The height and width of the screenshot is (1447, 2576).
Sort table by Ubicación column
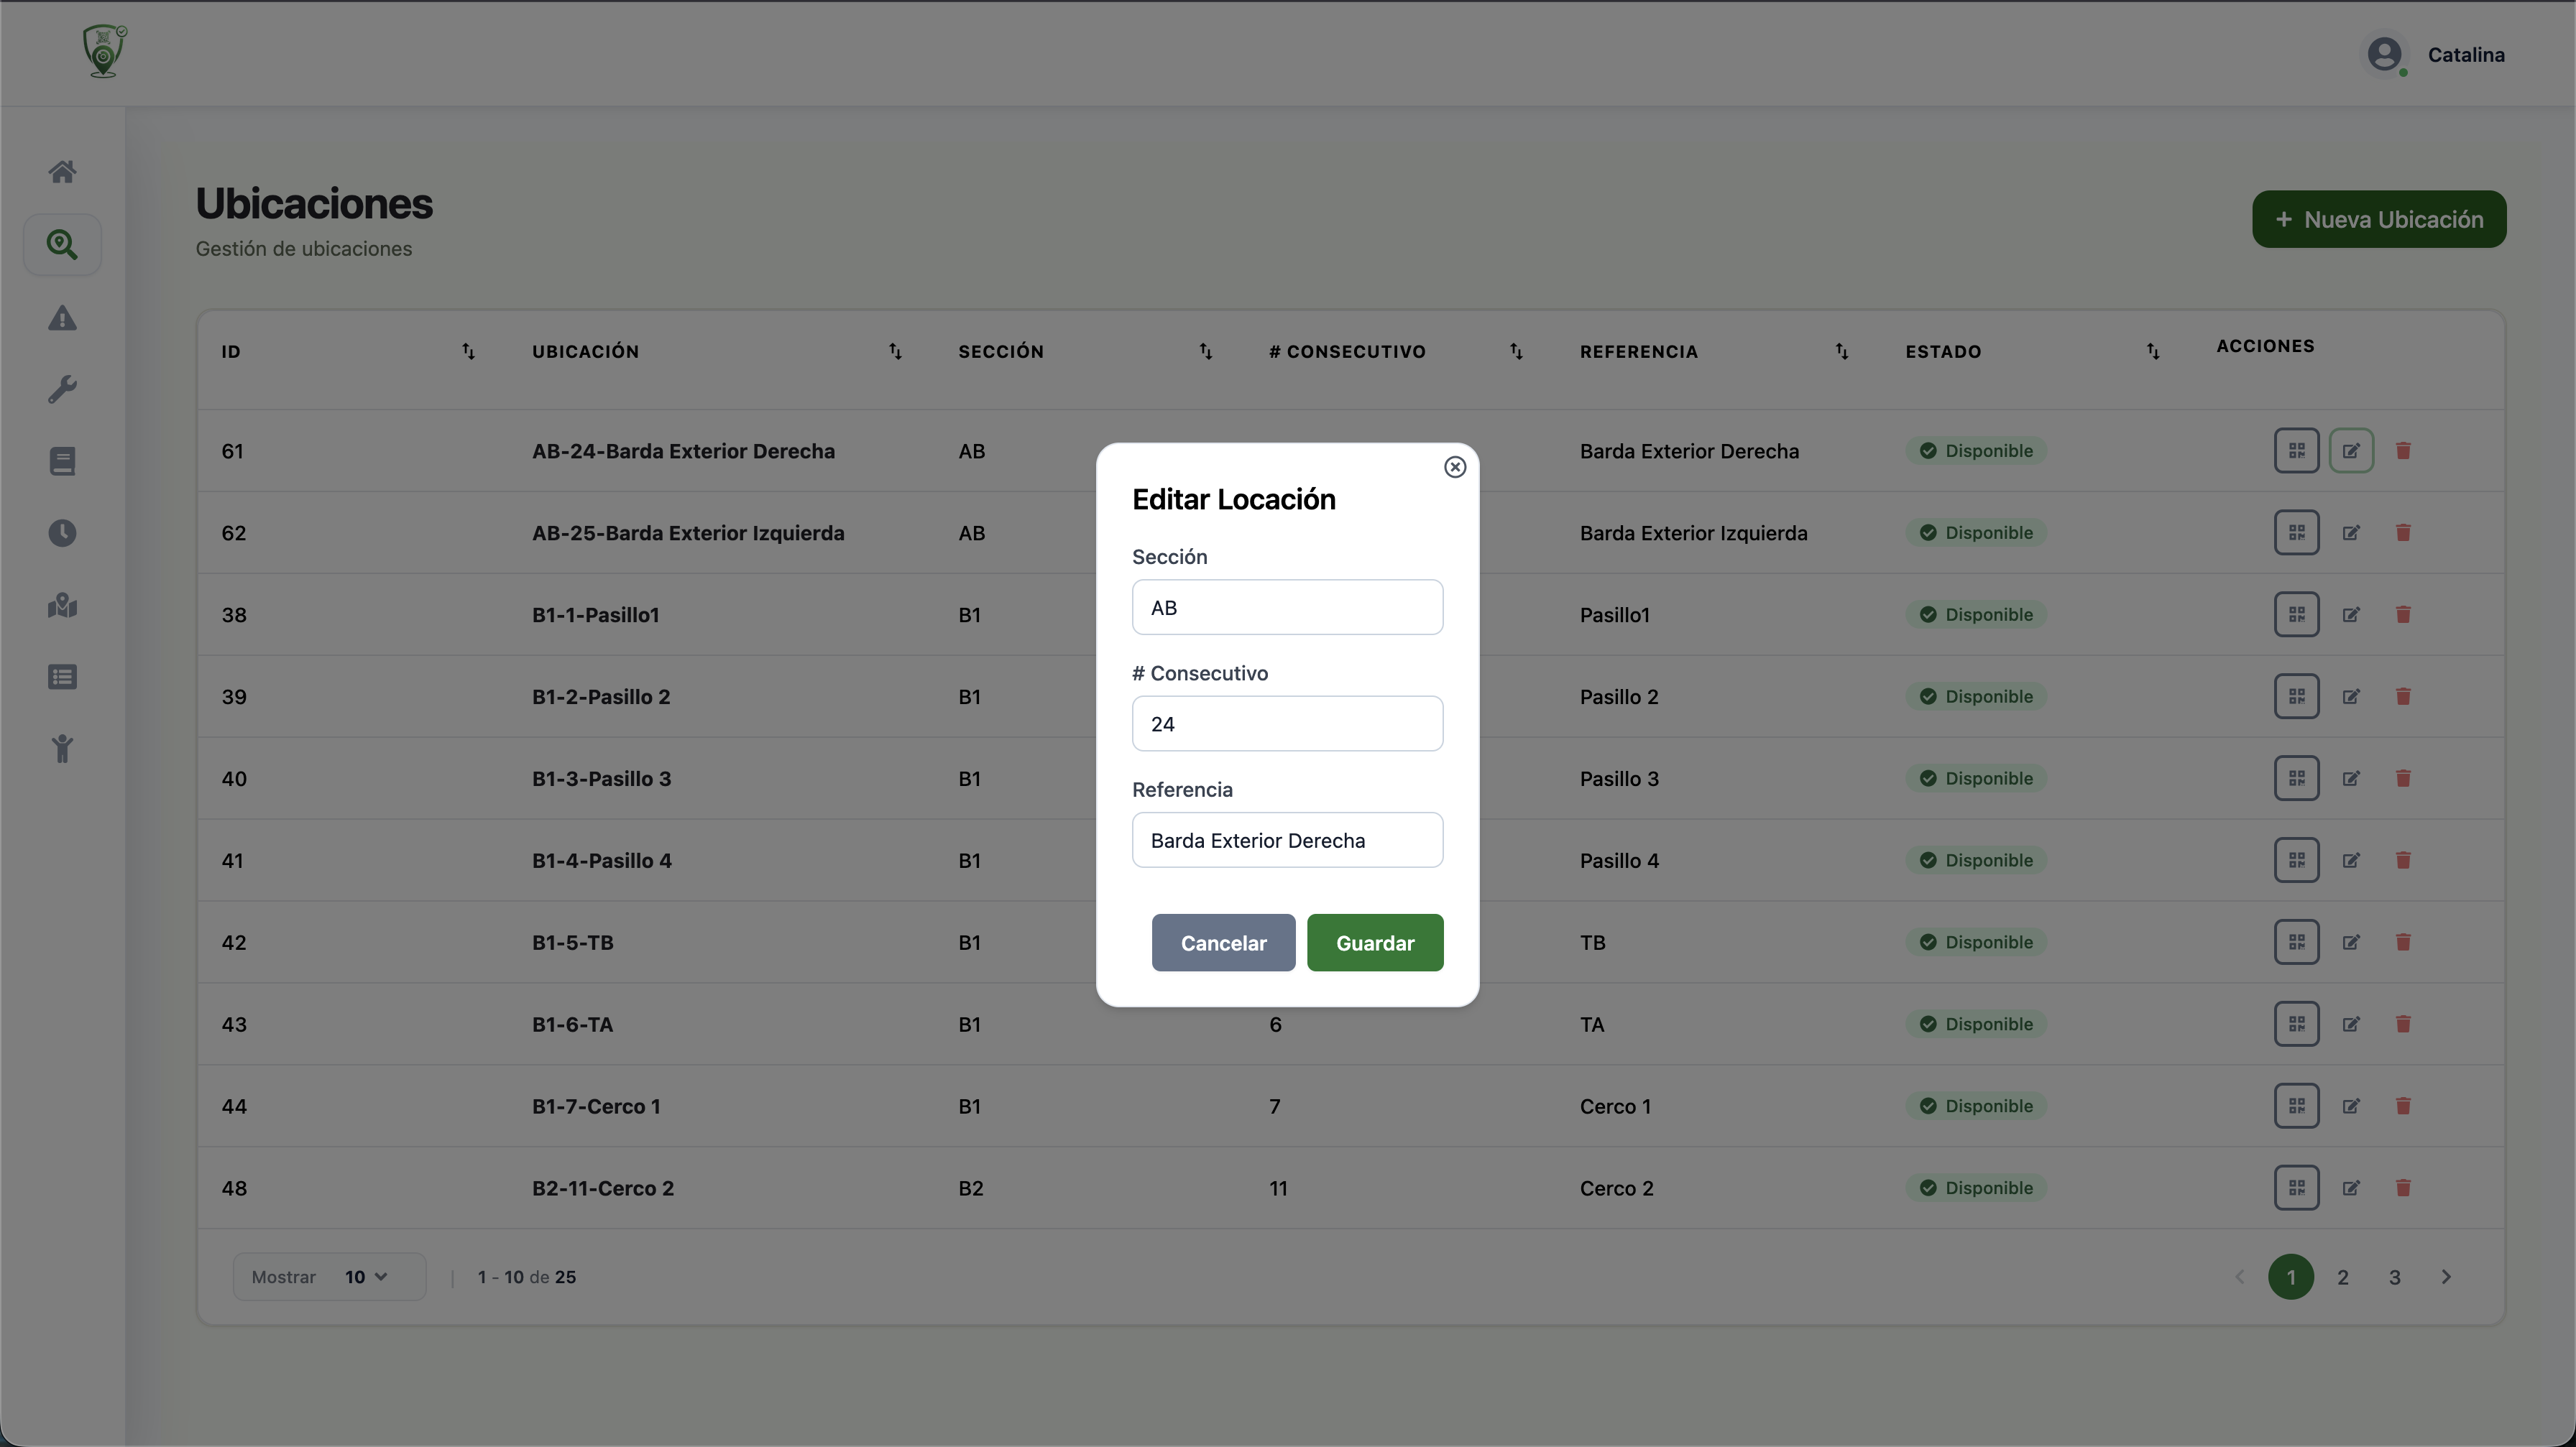click(895, 352)
